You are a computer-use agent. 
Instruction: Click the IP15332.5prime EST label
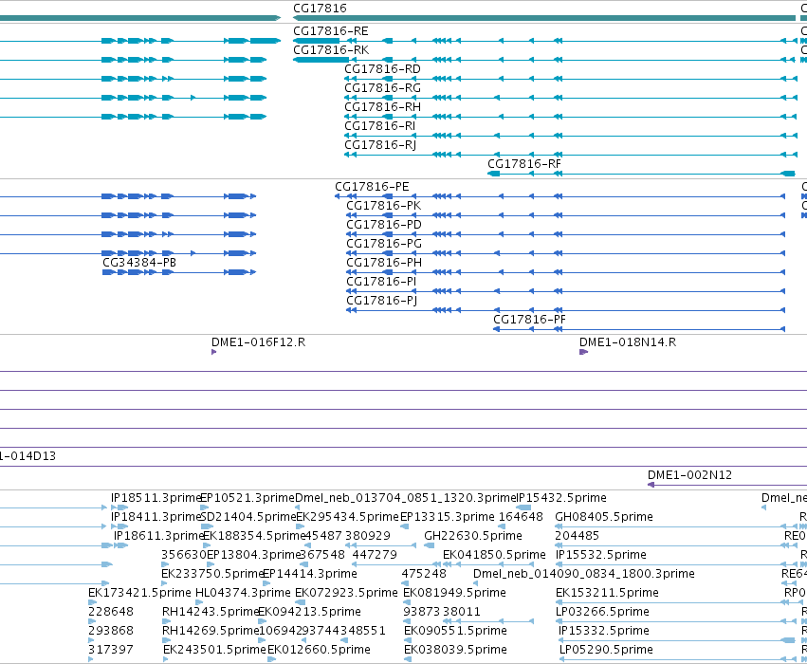tap(604, 631)
